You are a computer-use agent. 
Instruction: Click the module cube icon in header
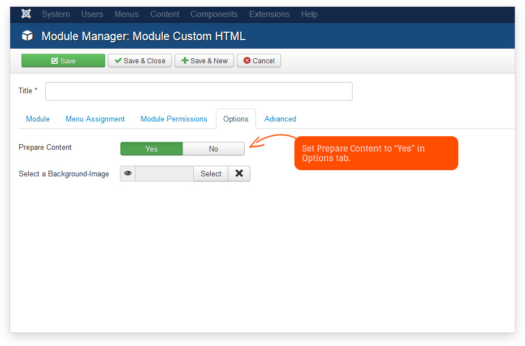click(27, 36)
